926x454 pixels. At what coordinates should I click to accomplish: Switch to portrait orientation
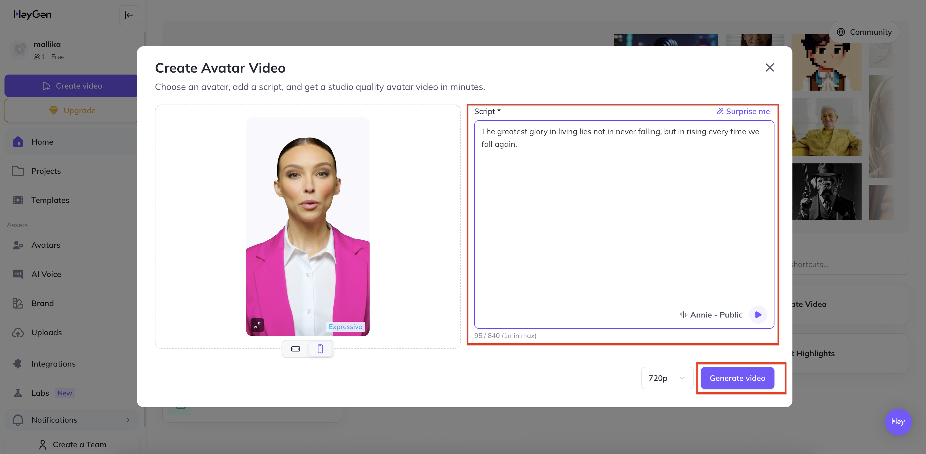pyautogui.click(x=320, y=349)
